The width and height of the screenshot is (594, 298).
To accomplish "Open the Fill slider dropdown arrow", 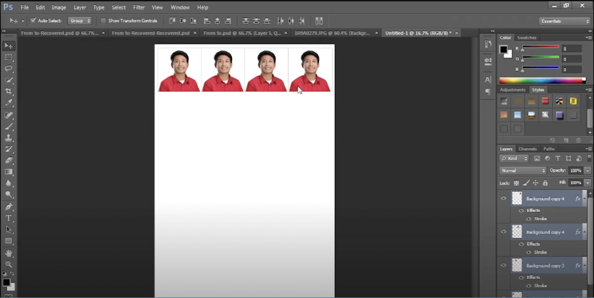I will click(x=588, y=183).
